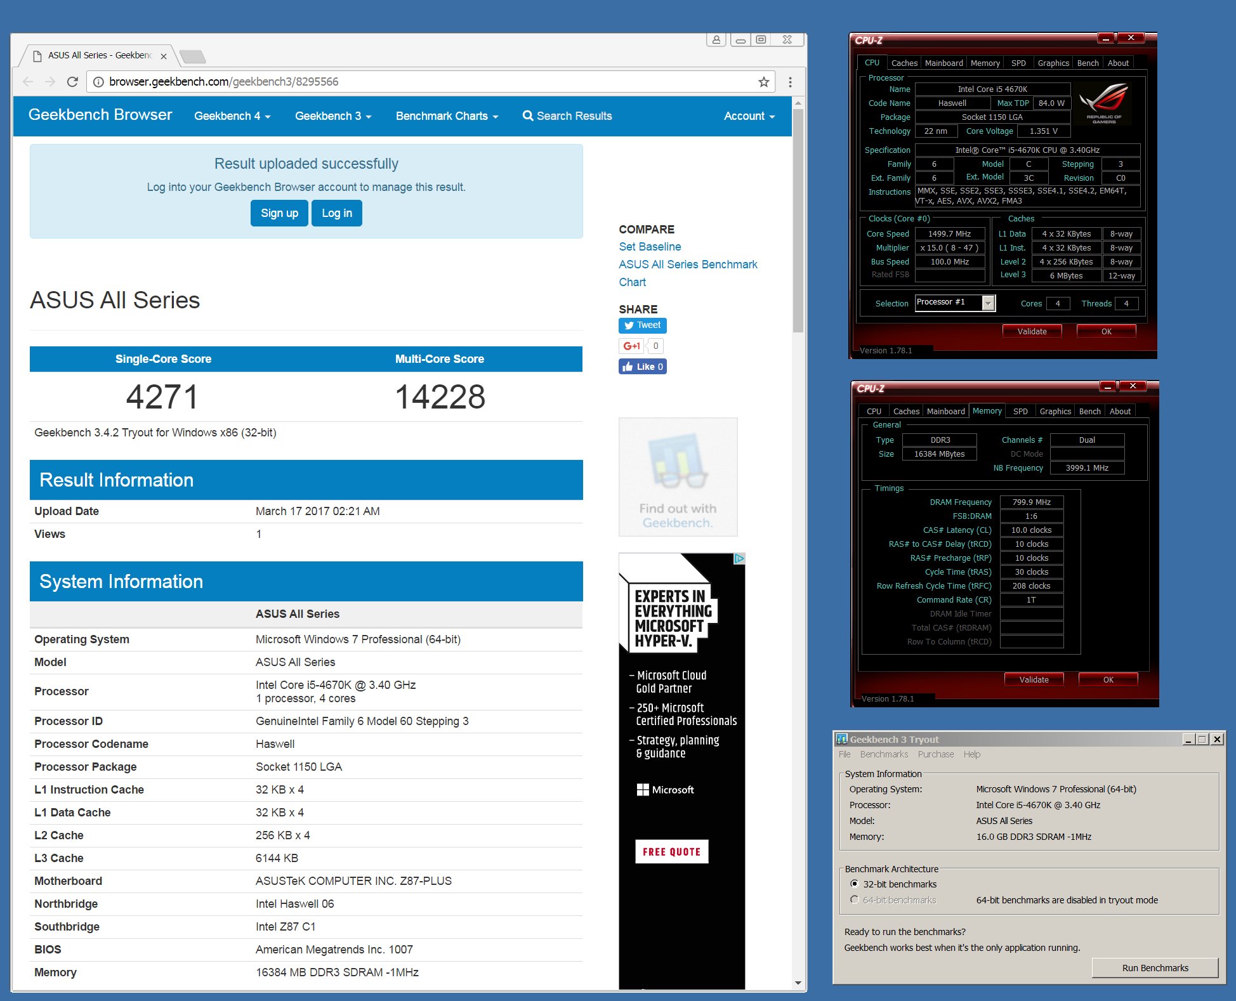Click the single-core score 4271
The width and height of the screenshot is (1236, 1001).
(163, 397)
